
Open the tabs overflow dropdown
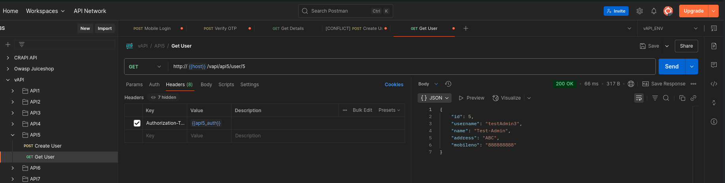pyautogui.click(x=629, y=28)
